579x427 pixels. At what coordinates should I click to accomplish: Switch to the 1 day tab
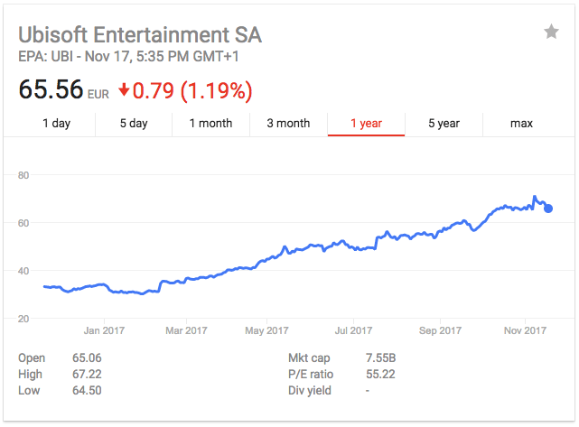click(x=57, y=124)
